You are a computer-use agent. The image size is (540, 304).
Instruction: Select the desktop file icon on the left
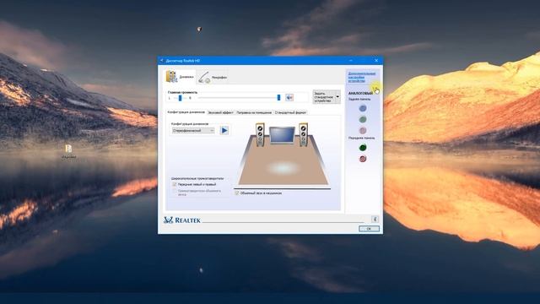pyautogui.click(x=68, y=151)
